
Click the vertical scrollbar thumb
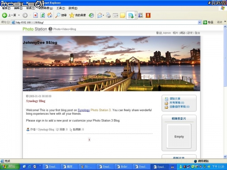225,57
